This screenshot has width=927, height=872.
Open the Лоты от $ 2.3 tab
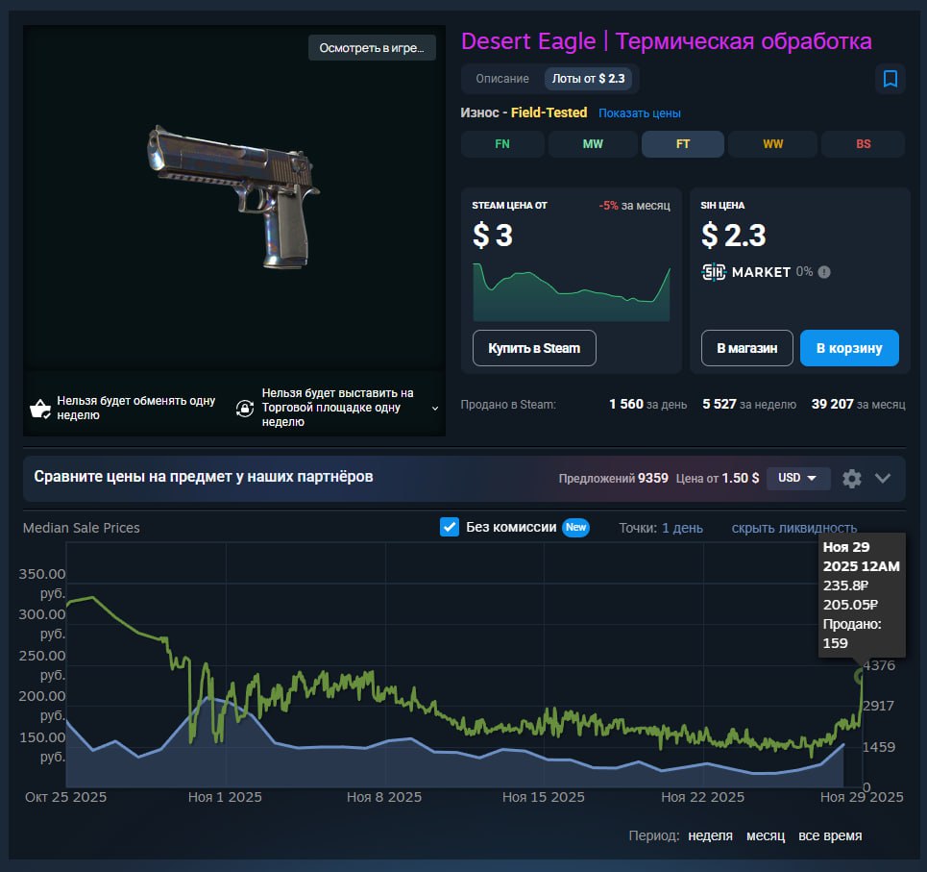click(x=588, y=78)
